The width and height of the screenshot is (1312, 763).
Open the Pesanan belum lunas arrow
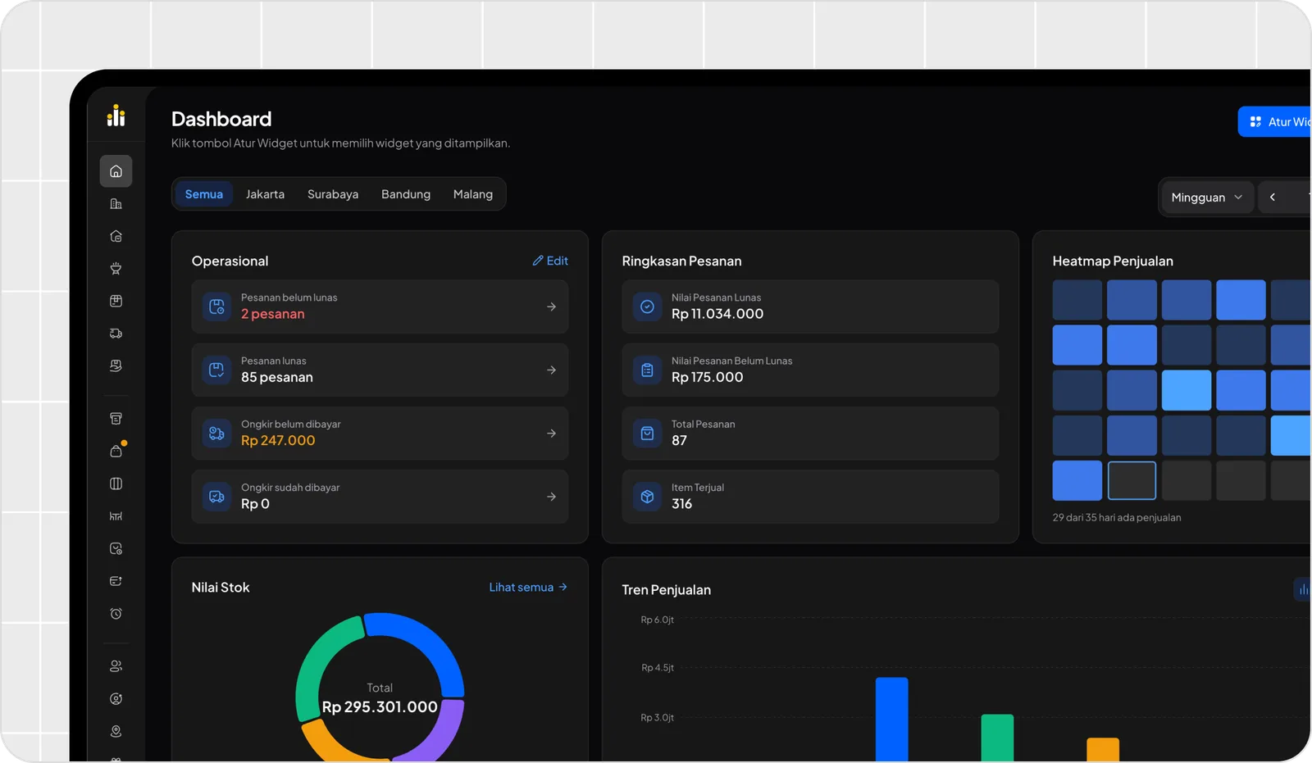[551, 307]
